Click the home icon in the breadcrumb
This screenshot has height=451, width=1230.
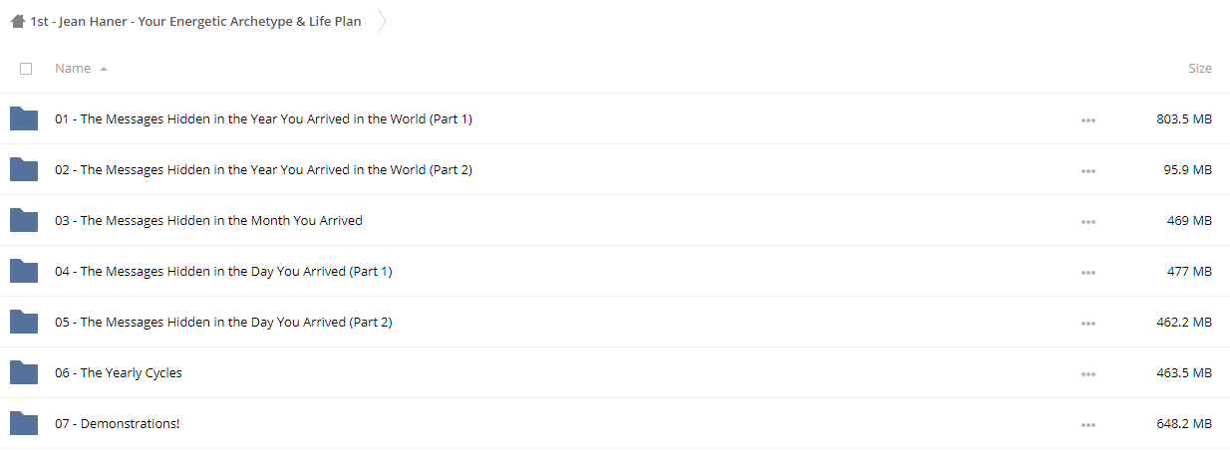pos(17,21)
